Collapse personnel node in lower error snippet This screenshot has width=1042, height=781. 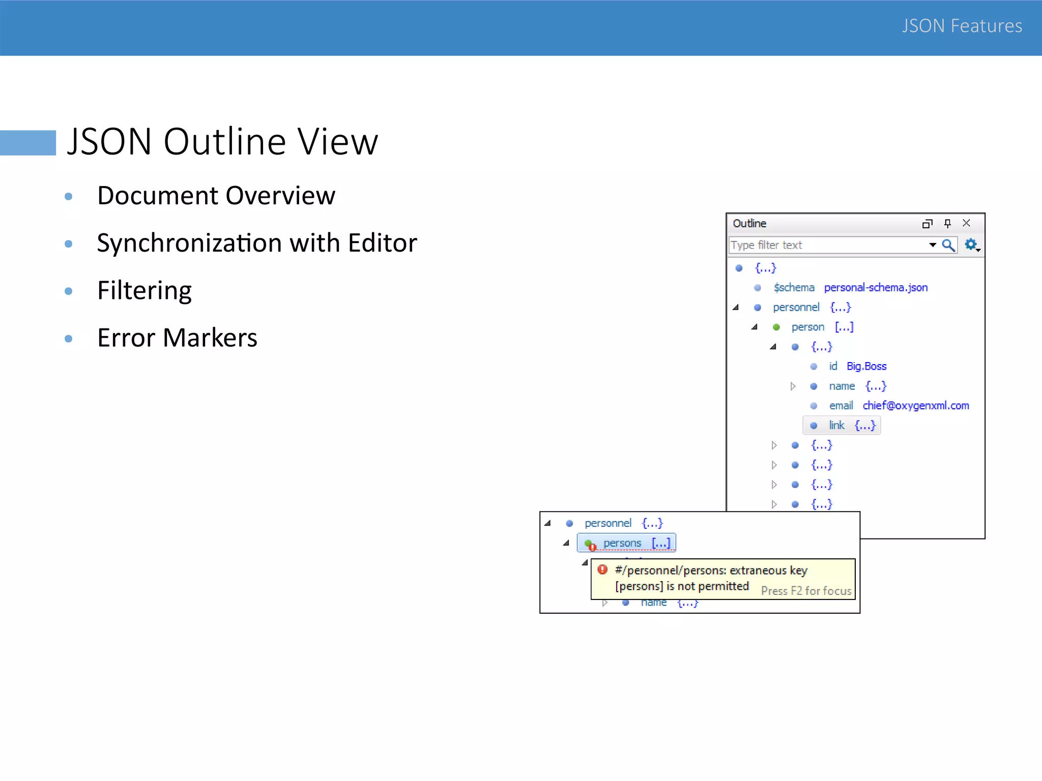(x=548, y=523)
